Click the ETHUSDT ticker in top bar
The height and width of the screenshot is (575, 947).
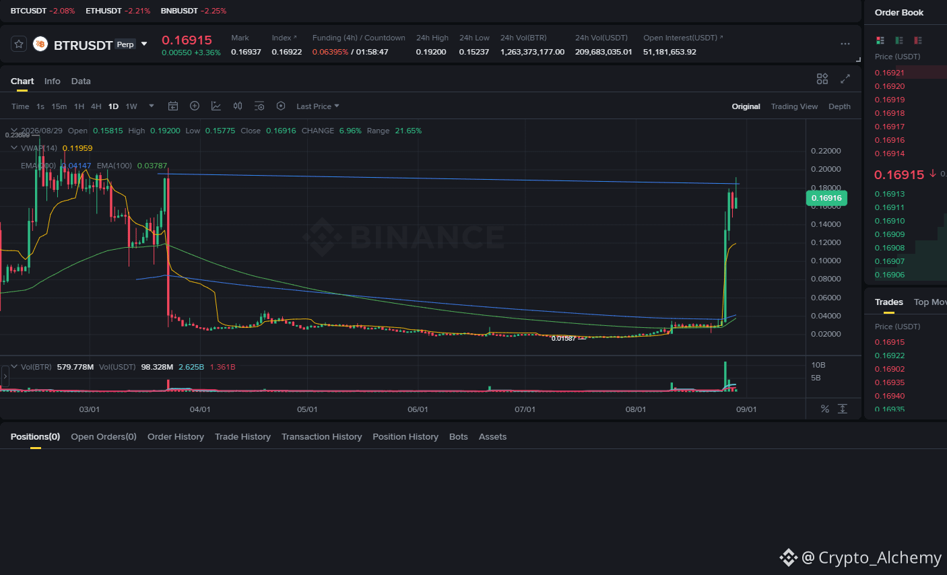pos(118,11)
